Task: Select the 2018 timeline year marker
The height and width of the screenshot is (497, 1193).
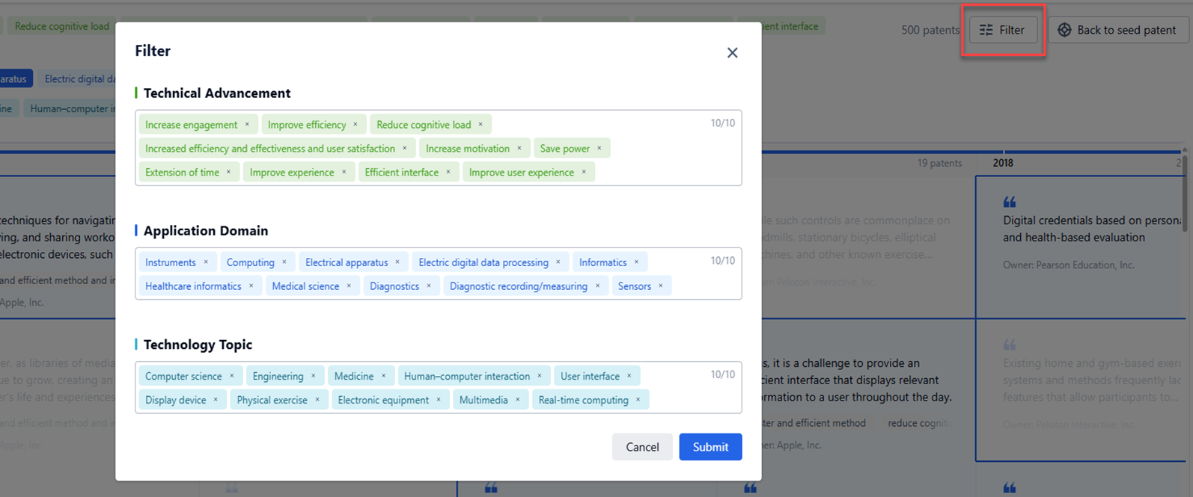Action: [x=1003, y=163]
